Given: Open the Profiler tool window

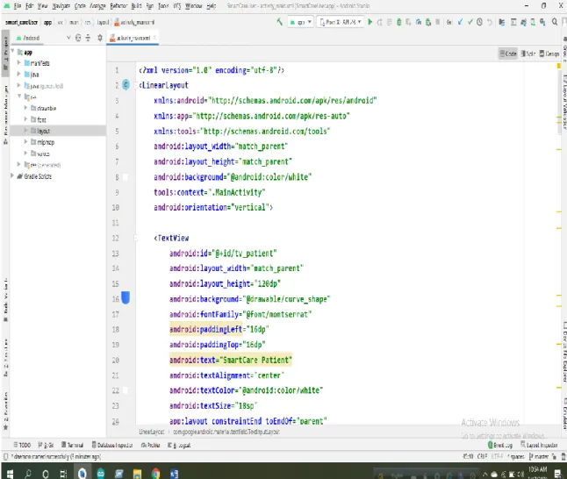Looking at the screenshot, I should tap(150, 445).
